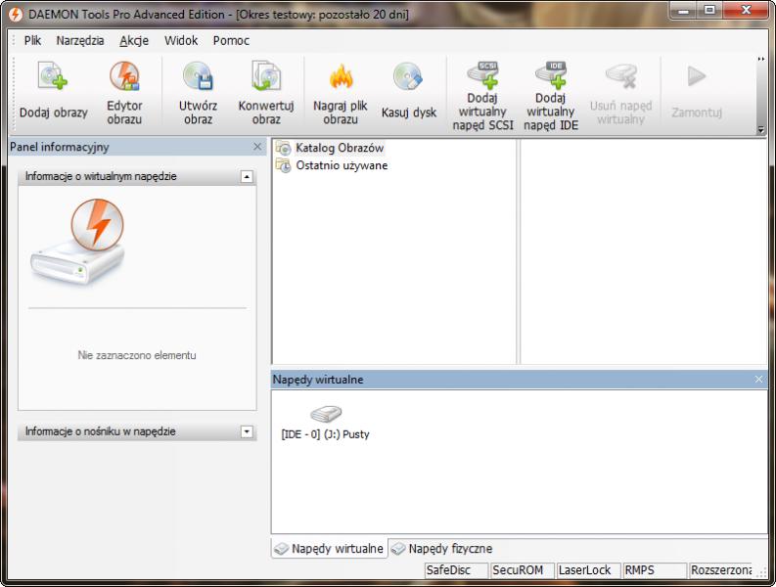The width and height of the screenshot is (776, 587).
Task: Close the DAEMON Tools window
Action: click(x=746, y=11)
